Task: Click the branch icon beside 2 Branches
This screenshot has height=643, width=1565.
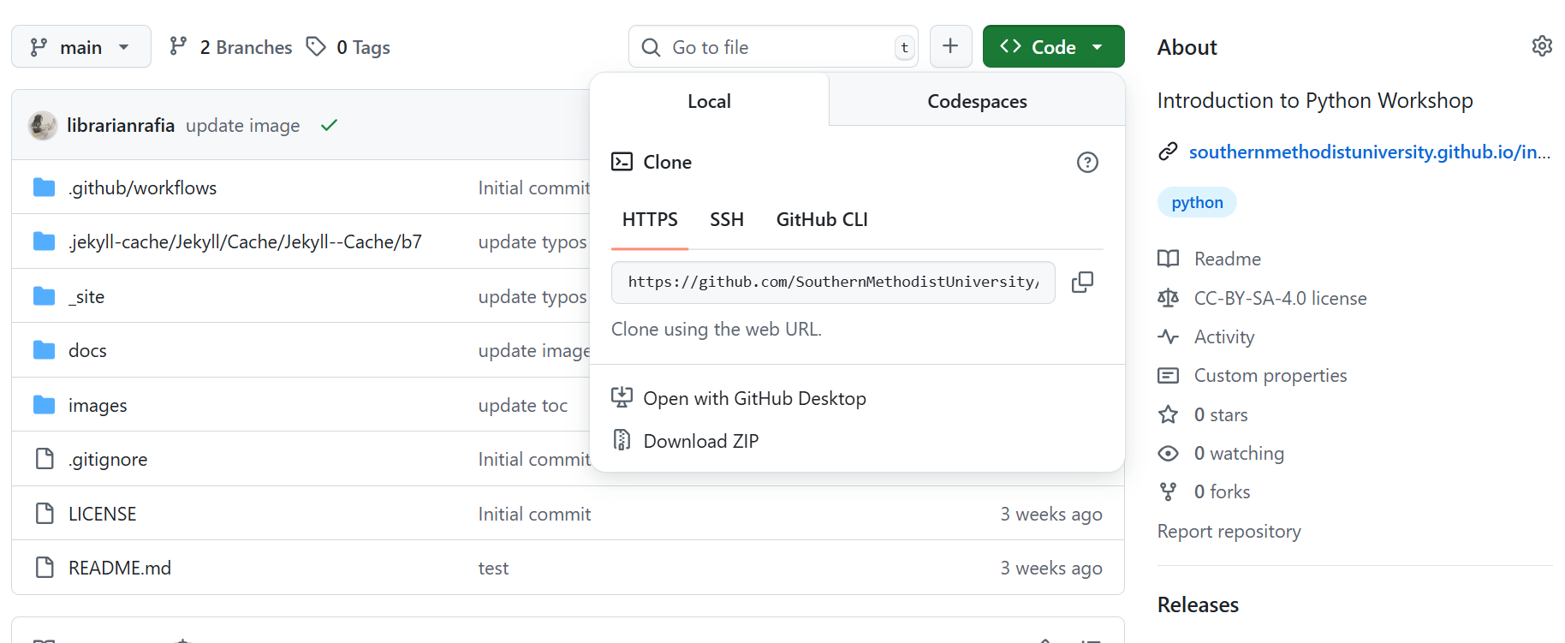Action: 178,46
